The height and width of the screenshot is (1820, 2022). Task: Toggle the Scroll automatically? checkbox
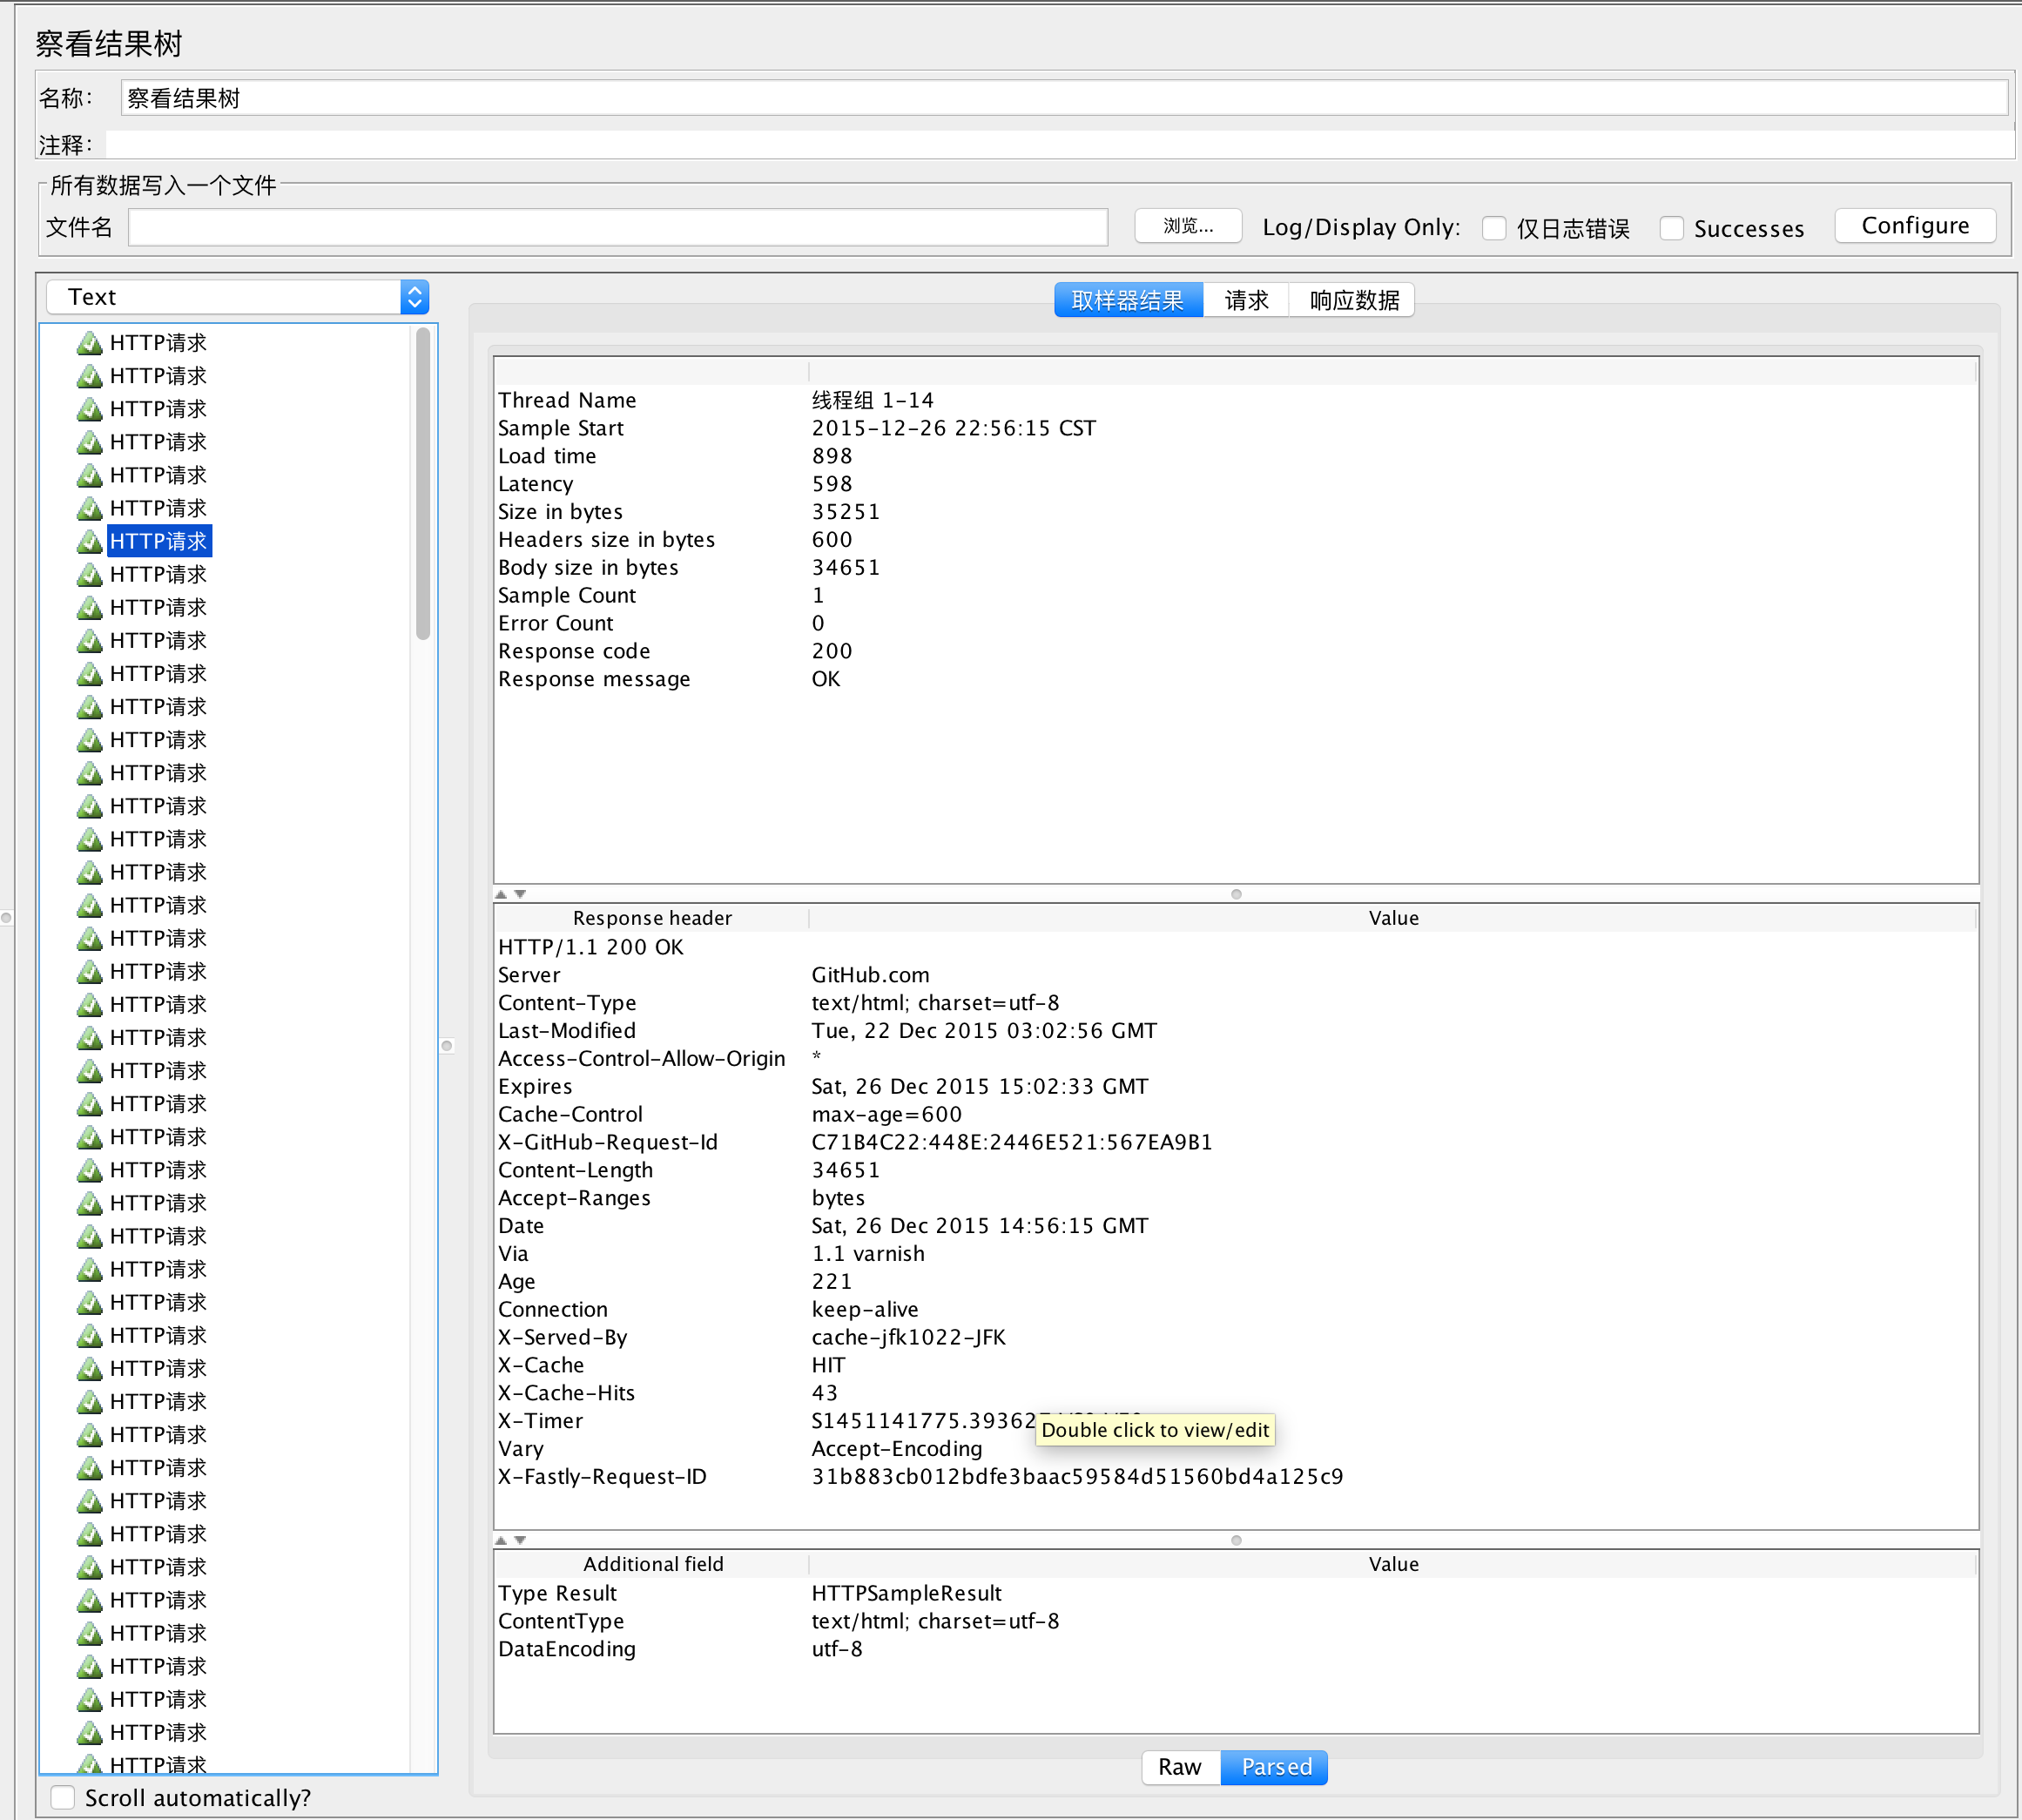(63, 1797)
